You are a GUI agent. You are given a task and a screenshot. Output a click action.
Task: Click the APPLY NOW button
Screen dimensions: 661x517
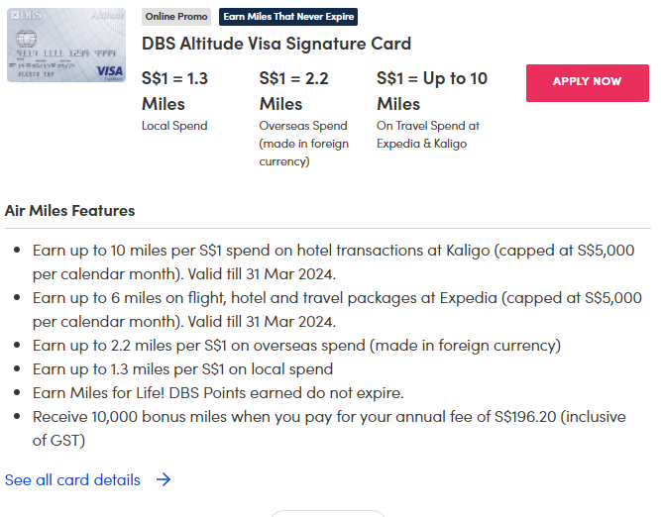pyautogui.click(x=587, y=82)
